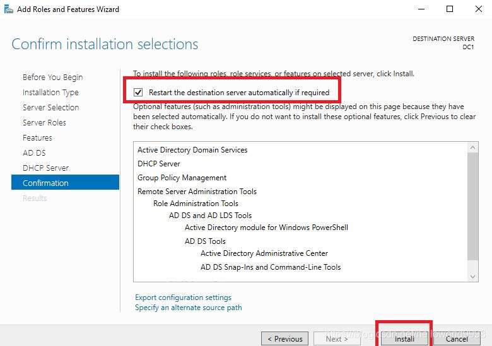This screenshot has height=346, width=492.
Task: Cancel the Add Roles wizard
Action: 457,338
